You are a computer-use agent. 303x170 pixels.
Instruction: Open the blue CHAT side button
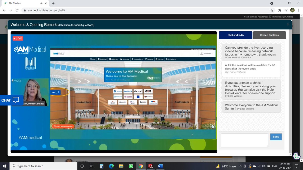point(11,100)
